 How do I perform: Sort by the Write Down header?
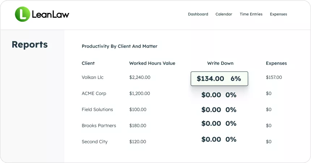point(220,63)
